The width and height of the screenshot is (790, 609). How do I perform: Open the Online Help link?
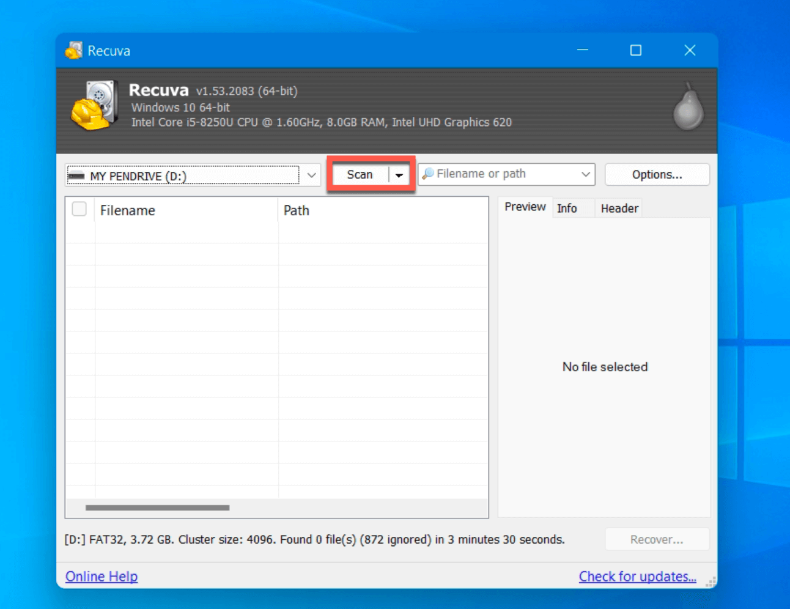pos(102,577)
